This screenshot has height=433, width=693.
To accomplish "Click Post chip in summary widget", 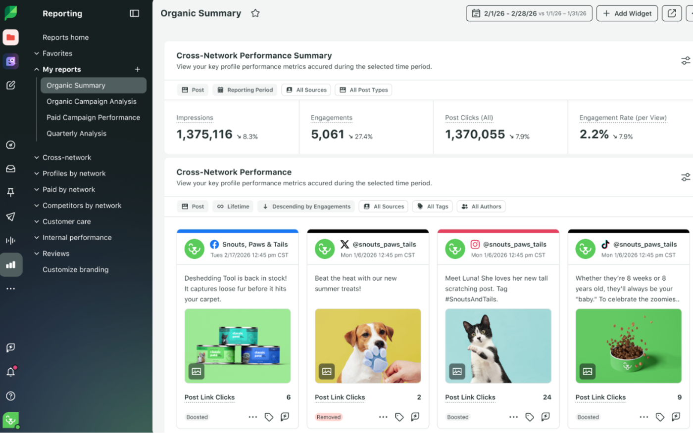I will pyautogui.click(x=193, y=90).
